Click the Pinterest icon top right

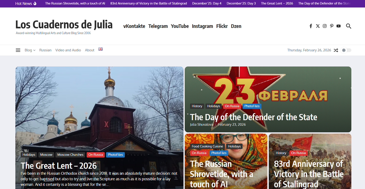(332, 26)
